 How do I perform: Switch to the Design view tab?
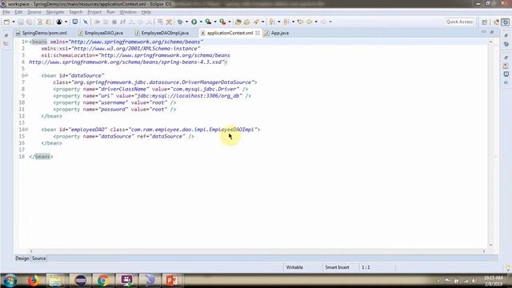(x=22, y=258)
